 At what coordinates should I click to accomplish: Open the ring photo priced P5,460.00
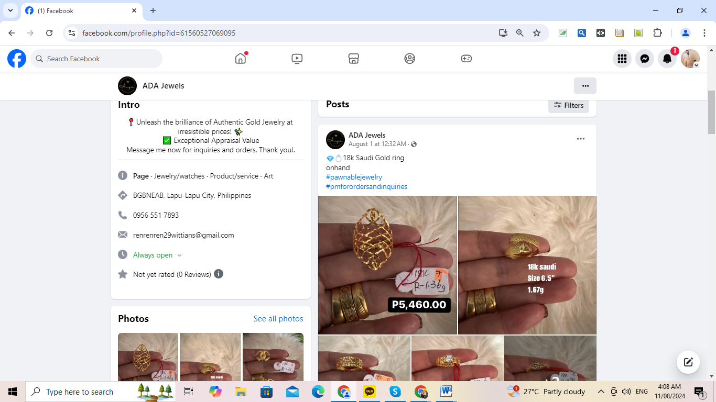387,265
